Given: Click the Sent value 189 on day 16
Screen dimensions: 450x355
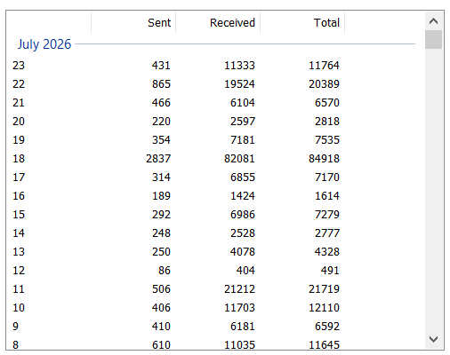Looking at the screenshot, I should [x=161, y=195].
